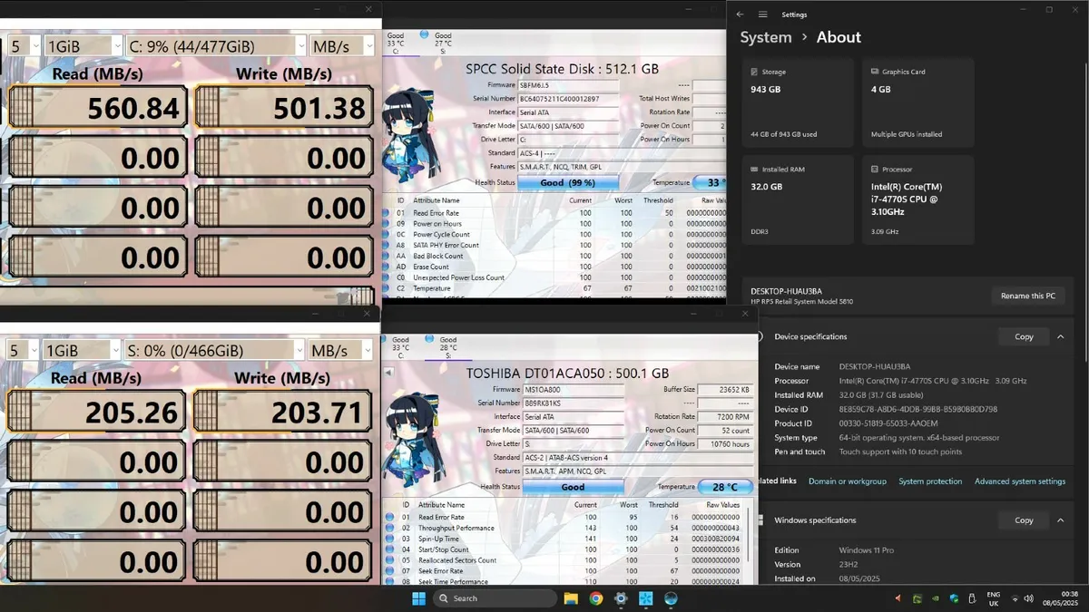This screenshot has width=1089, height=612.
Task: Select the C: disk tab in the TOSHIBA window
Action: coord(400,347)
